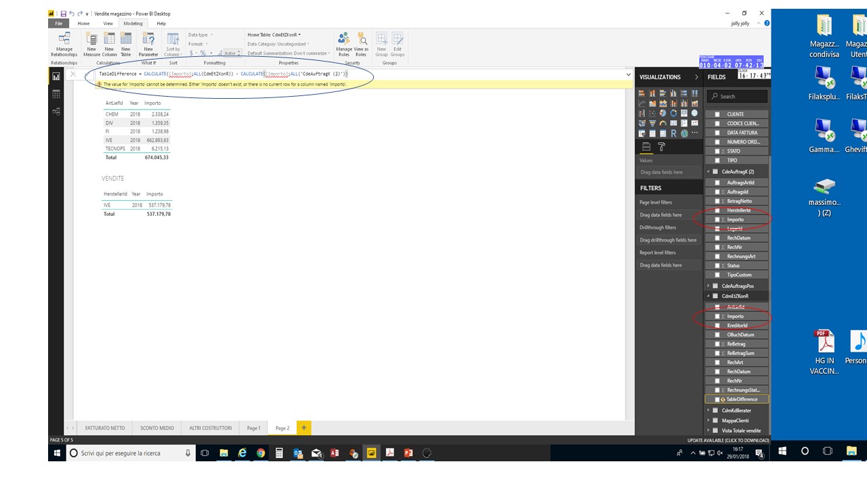Open the Windows Start menu
Screen dimensions: 867x487
click(x=57, y=453)
